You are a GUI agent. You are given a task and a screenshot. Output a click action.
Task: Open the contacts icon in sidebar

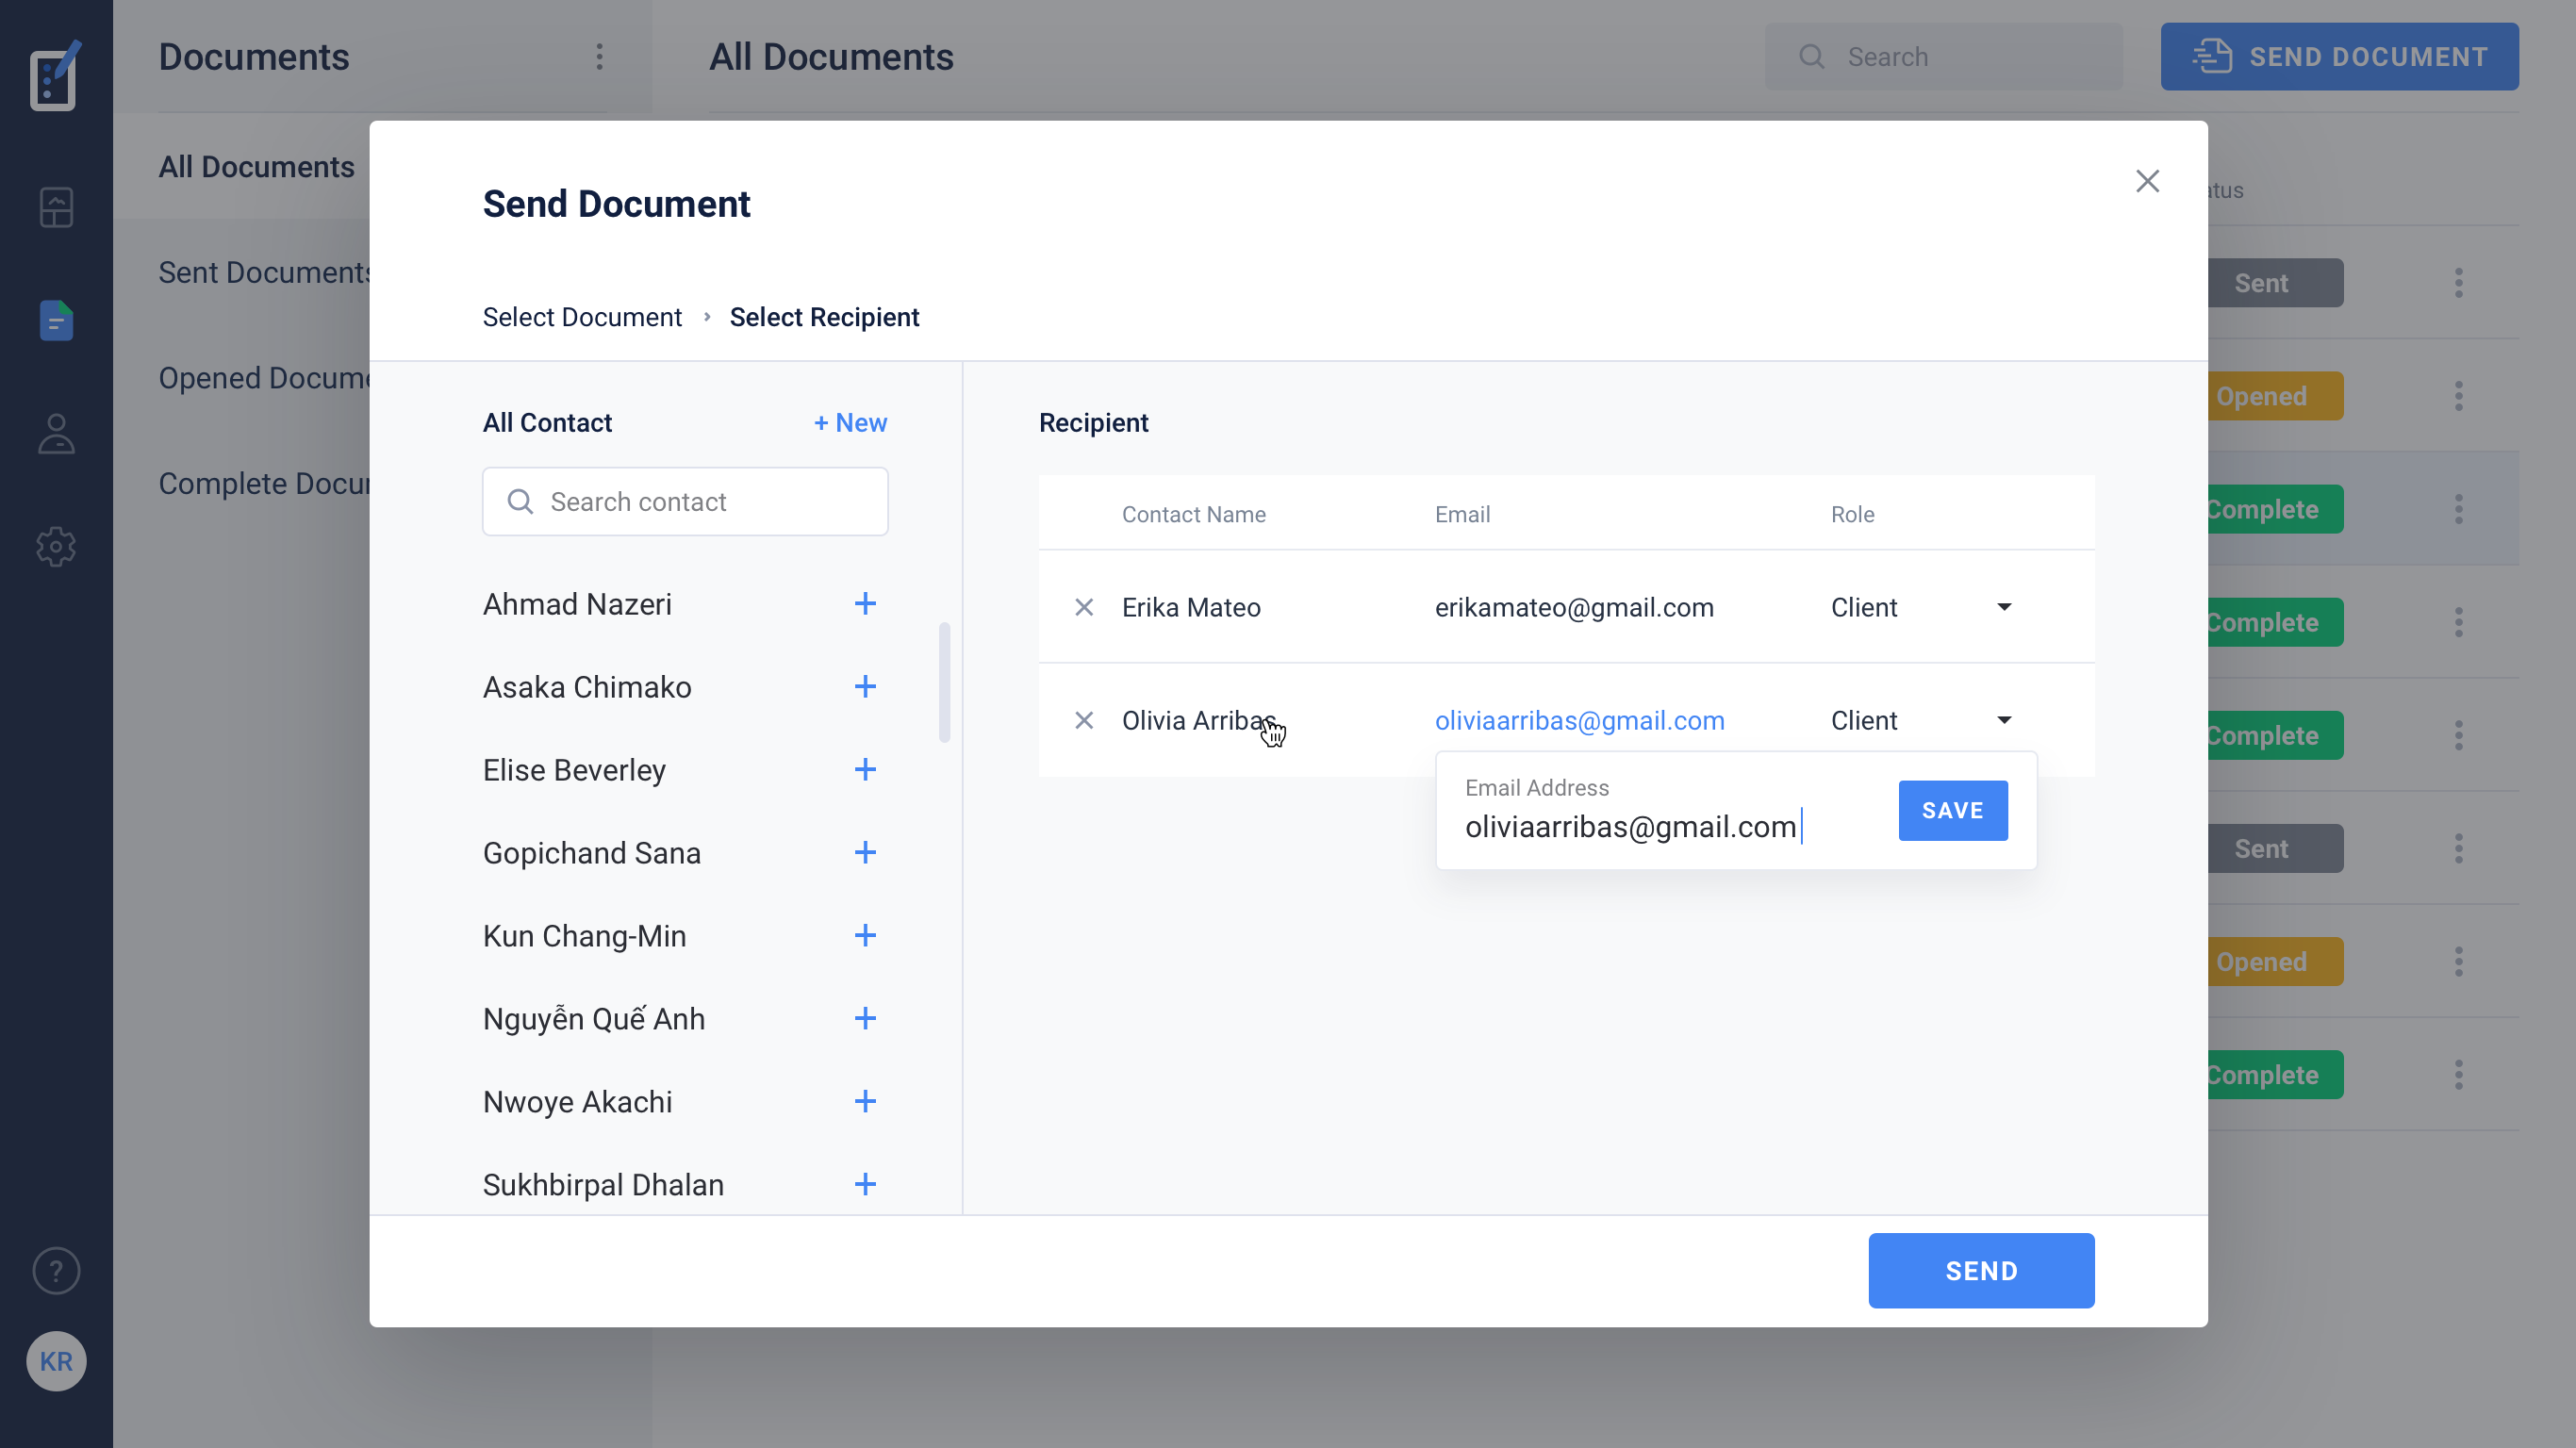coord(56,434)
